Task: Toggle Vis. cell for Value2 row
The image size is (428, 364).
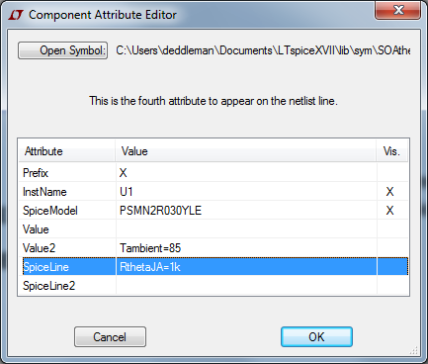Action: tap(392, 248)
